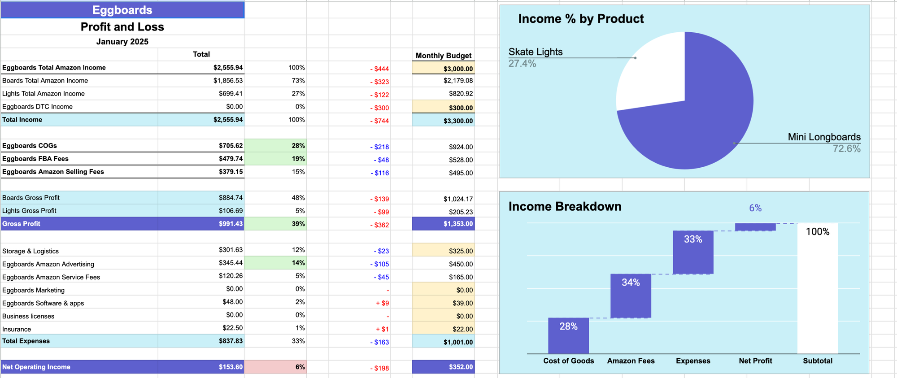The width and height of the screenshot is (897, 378).
Task: Select the $120.26 service fees cell
Action: (x=201, y=276)
